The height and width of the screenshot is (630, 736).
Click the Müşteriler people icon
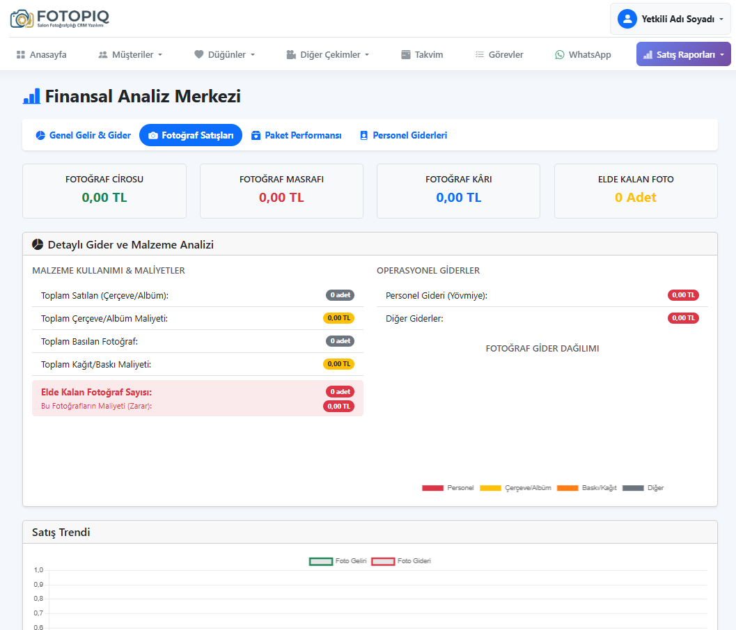tap(103, 54)
